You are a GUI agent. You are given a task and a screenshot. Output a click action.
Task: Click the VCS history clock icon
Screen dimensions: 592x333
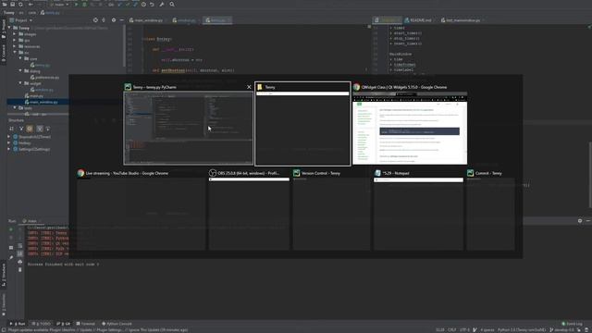(x=143, y=4)
